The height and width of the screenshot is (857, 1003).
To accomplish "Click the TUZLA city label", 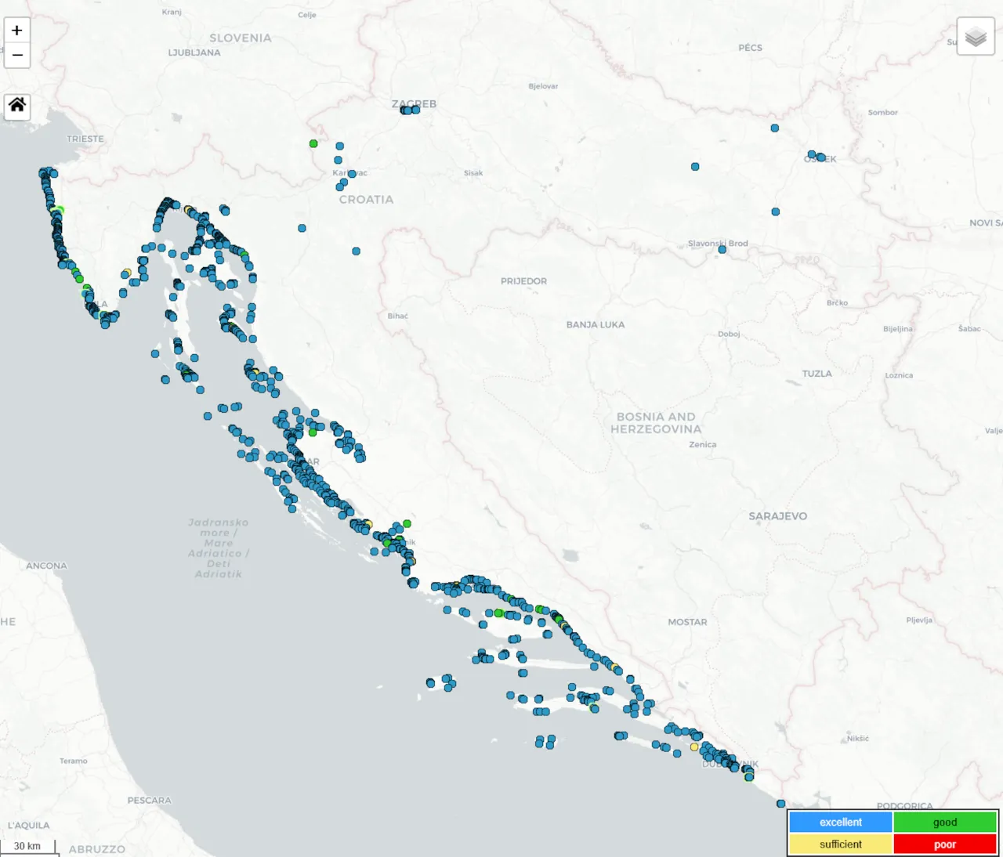I will (x=817, y=374).
